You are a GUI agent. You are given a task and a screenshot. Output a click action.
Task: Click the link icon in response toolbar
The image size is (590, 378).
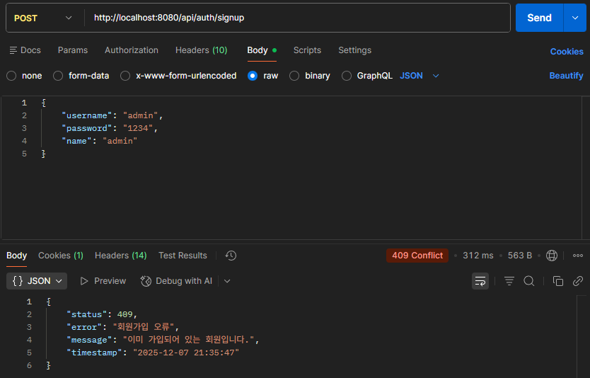coord(577,281)
